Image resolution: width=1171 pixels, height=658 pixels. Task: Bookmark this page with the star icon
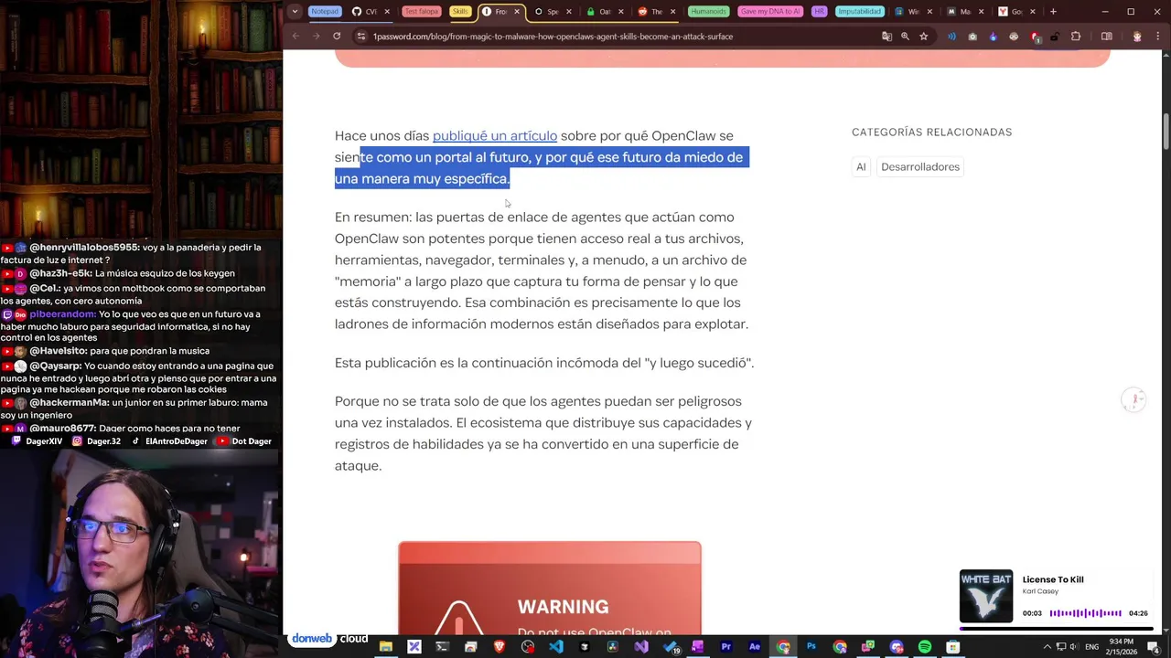(x=924, y=37)
